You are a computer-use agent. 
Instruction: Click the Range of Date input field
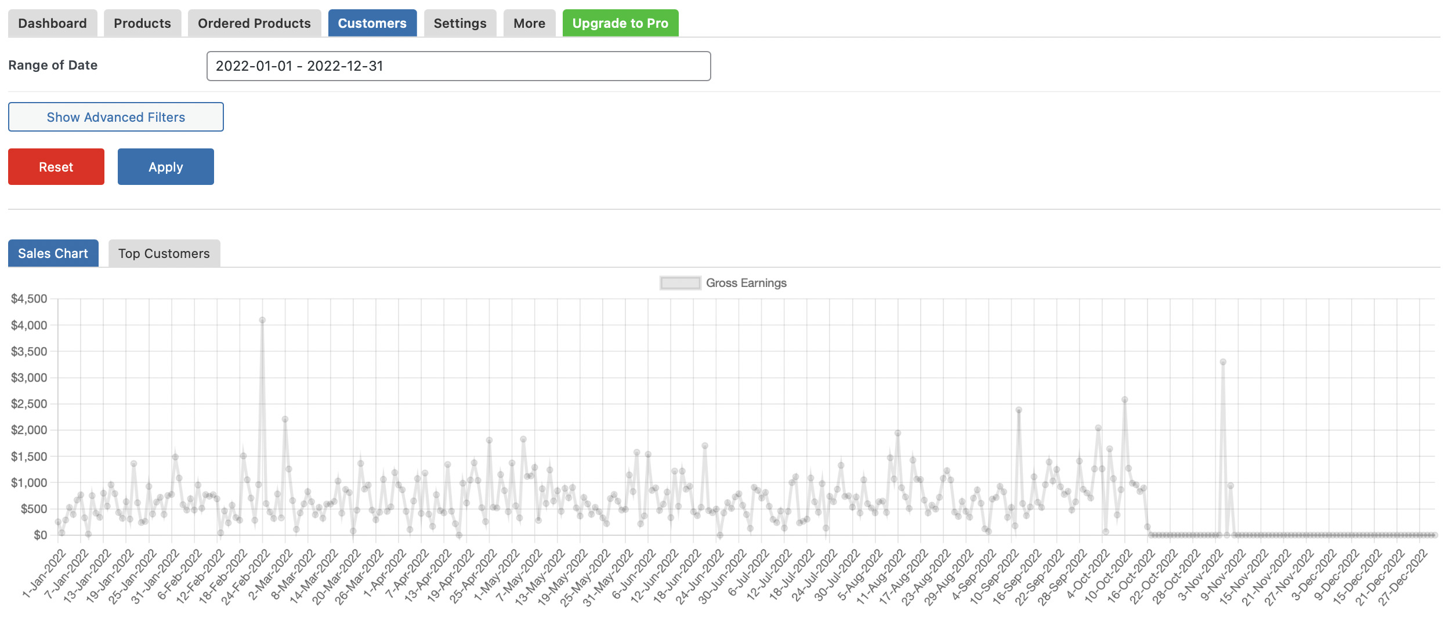[x=458, y=66]
